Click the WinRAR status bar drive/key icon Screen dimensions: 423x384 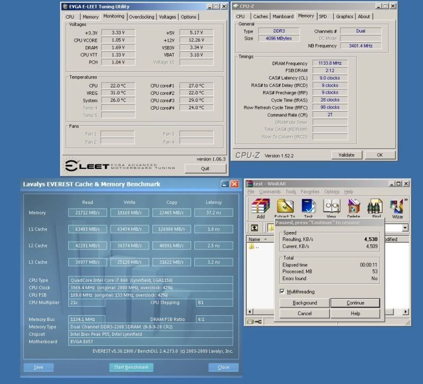(255, 322)
